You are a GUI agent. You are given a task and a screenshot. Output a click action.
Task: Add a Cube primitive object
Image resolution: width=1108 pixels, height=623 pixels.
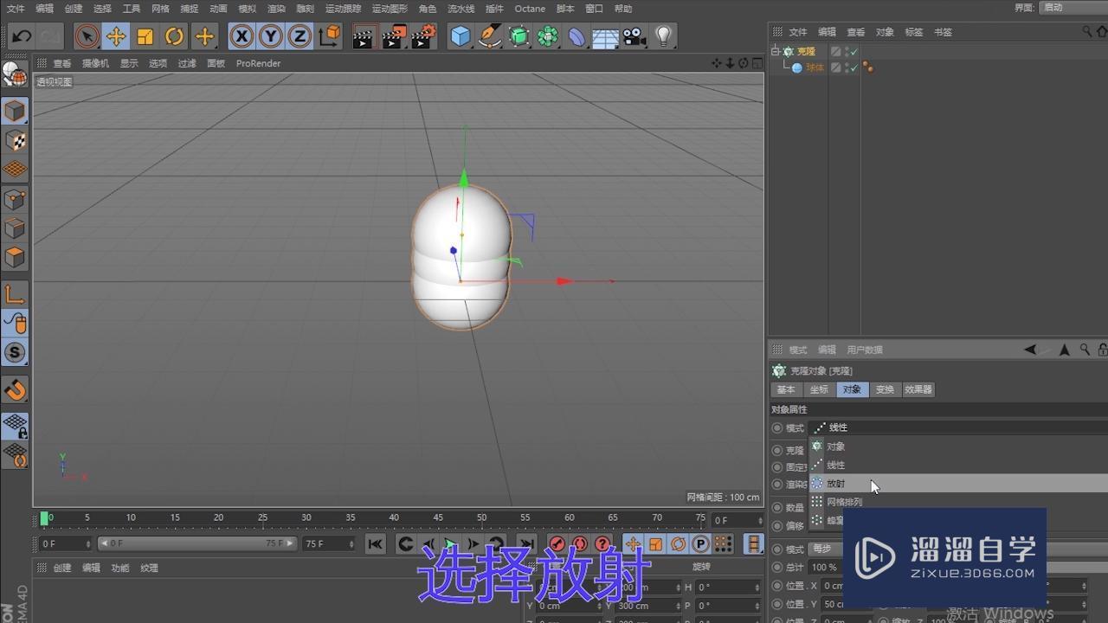coord(461,36)
